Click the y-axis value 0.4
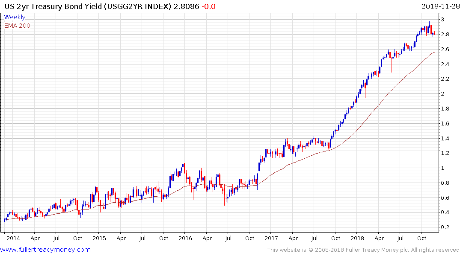This screenshot has width=460, height=256. [x=445, y=213]
